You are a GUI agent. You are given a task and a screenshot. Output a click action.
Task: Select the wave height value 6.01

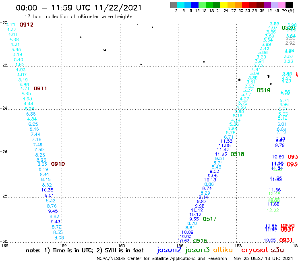click(x=282, y=124)
